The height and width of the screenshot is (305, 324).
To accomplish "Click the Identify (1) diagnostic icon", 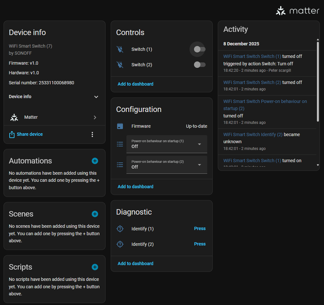I will point(120,229).
